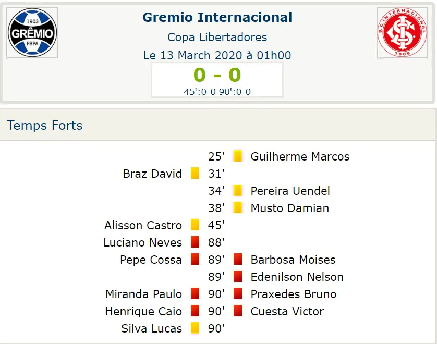Open the Copa Libertadores competition link
The height and width of the screenshot is (344, 437).
pyautogui.click(x=217, y=38)
